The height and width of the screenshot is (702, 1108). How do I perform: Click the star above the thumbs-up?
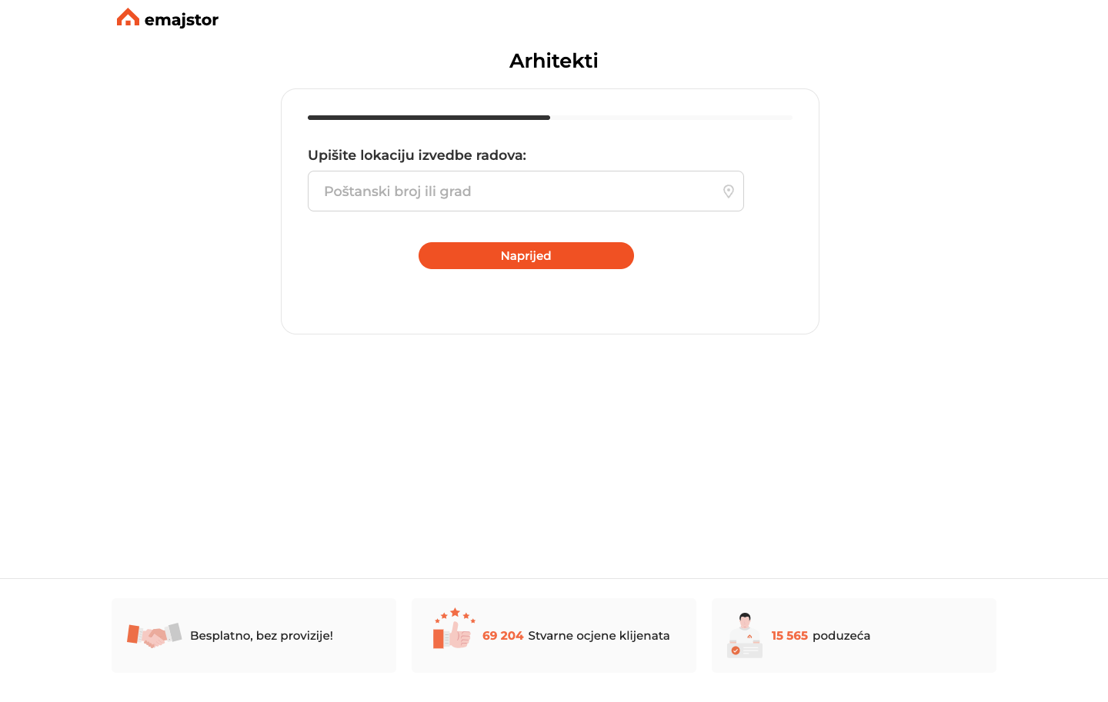[455, 613]
